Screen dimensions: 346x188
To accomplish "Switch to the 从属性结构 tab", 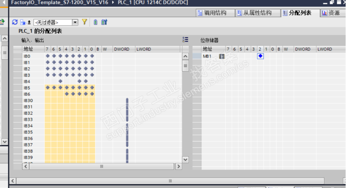I will coord(258,13).
